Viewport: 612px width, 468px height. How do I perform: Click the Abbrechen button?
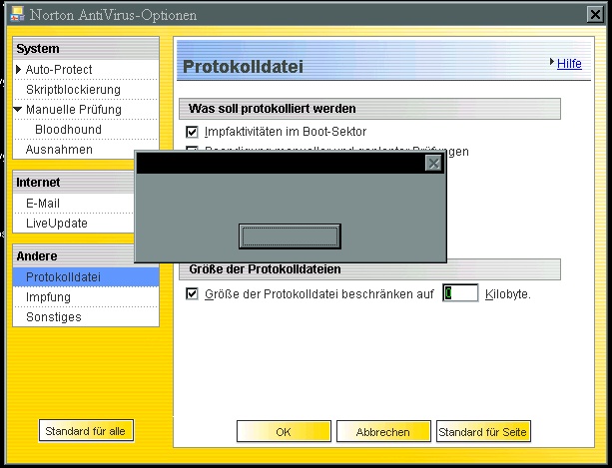point(383,431)
